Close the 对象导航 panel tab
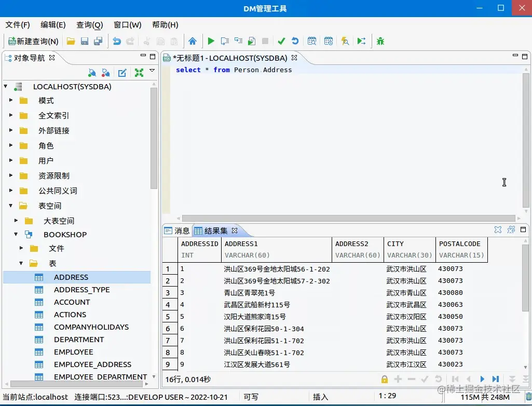Image resolution: width=532 pixels, height=406 pixels. point(52,58)
